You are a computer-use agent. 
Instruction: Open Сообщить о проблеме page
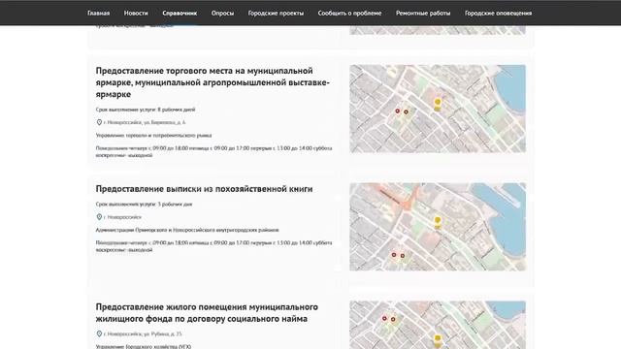pos(349,13)
